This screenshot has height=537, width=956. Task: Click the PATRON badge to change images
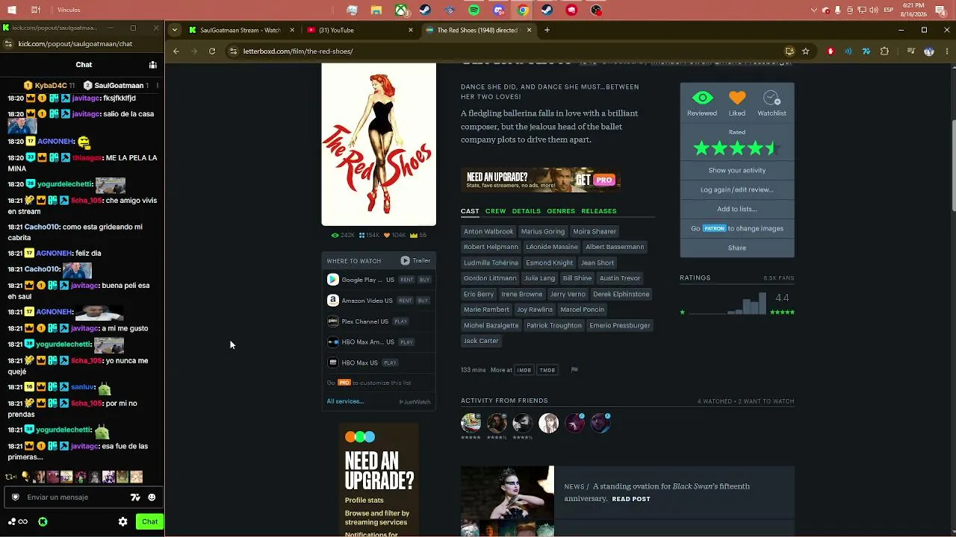coord(714,229)
